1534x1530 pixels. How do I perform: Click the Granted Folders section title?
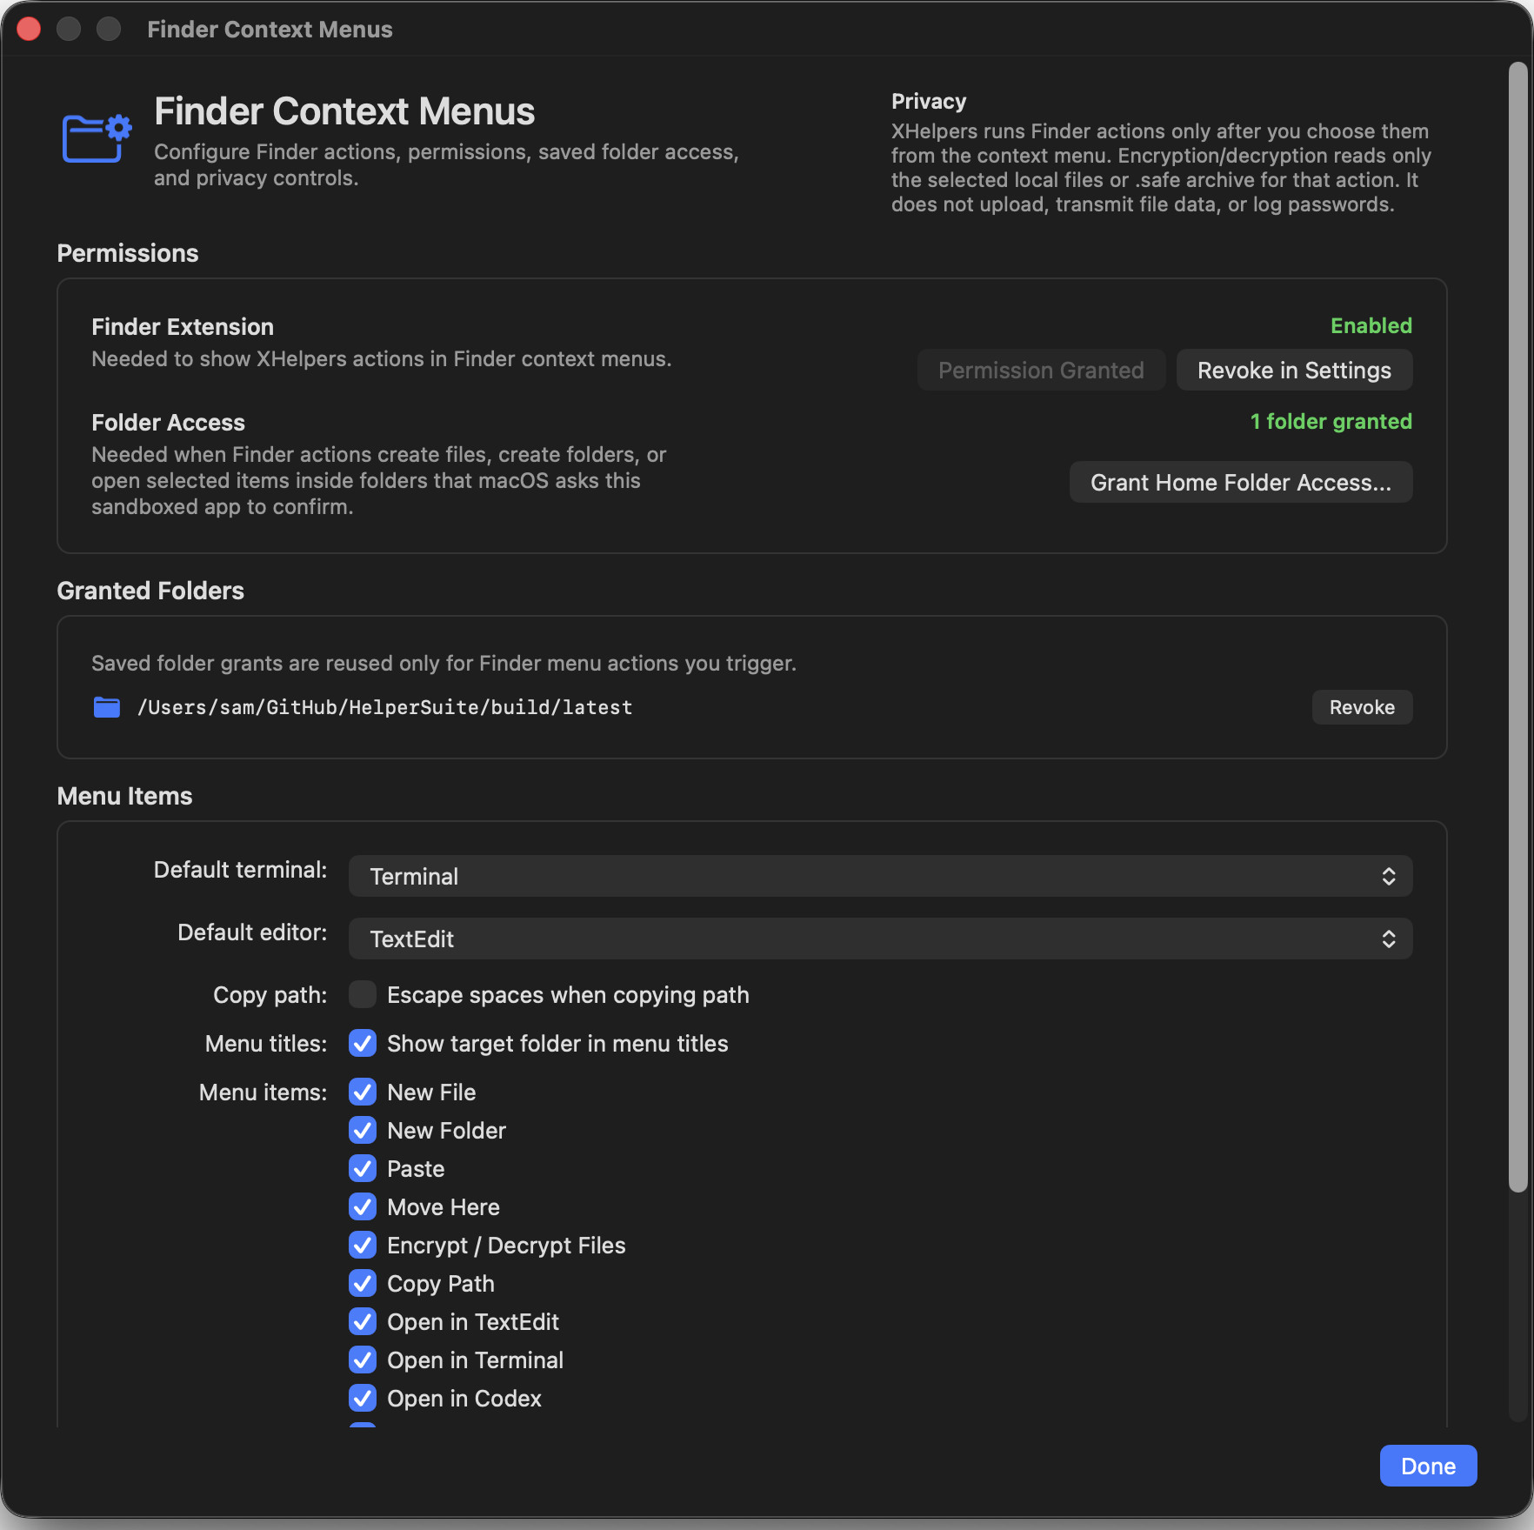(150, 591)
